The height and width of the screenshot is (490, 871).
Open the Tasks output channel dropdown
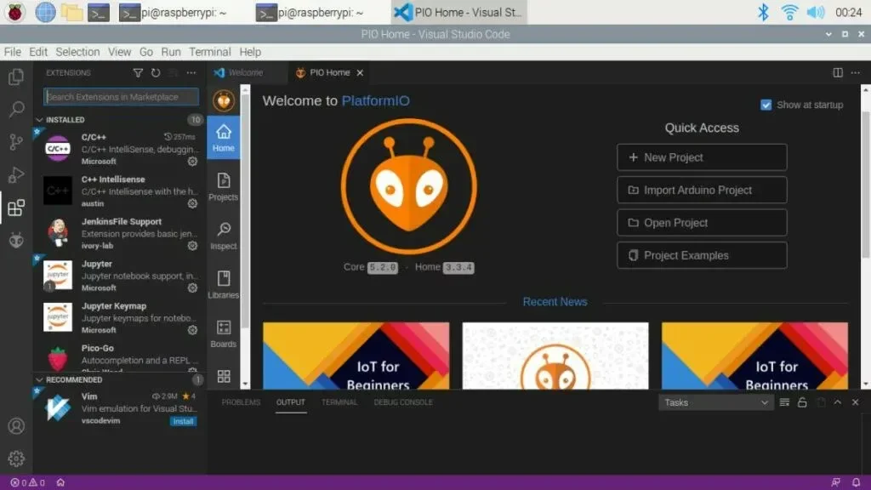click(715, 402)
